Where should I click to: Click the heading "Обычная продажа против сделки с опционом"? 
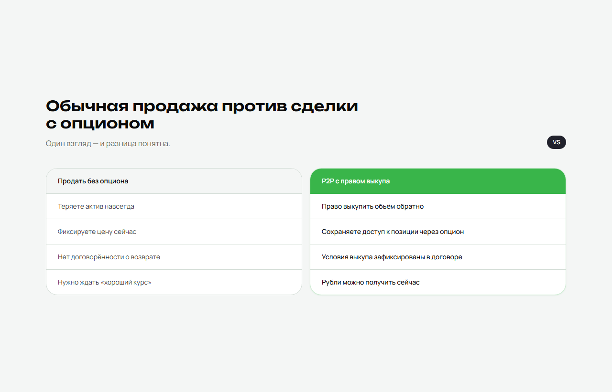tap(202, 115)
